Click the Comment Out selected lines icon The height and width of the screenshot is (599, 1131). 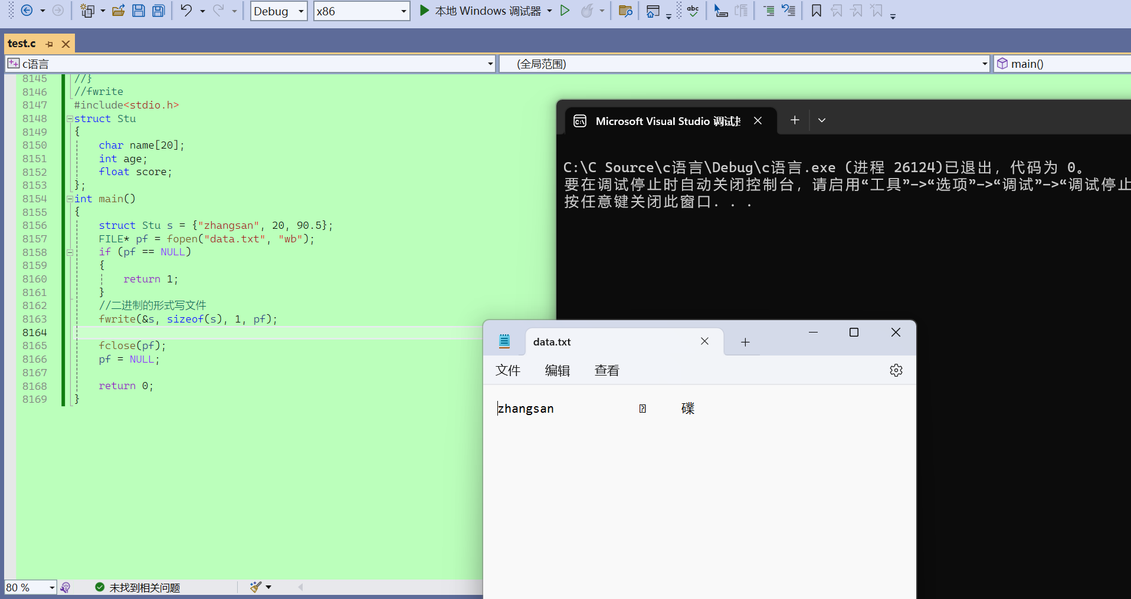pyautogui.click(x=769, y=11)
